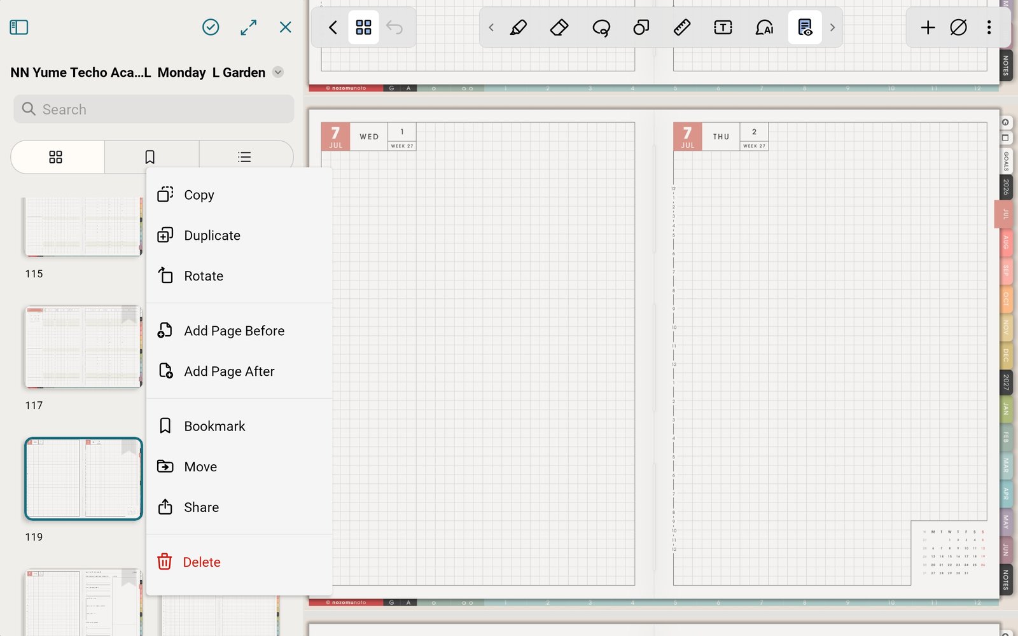Focus the Search field
Screen dimensions: 1018x636
click(x=153, y=109)
